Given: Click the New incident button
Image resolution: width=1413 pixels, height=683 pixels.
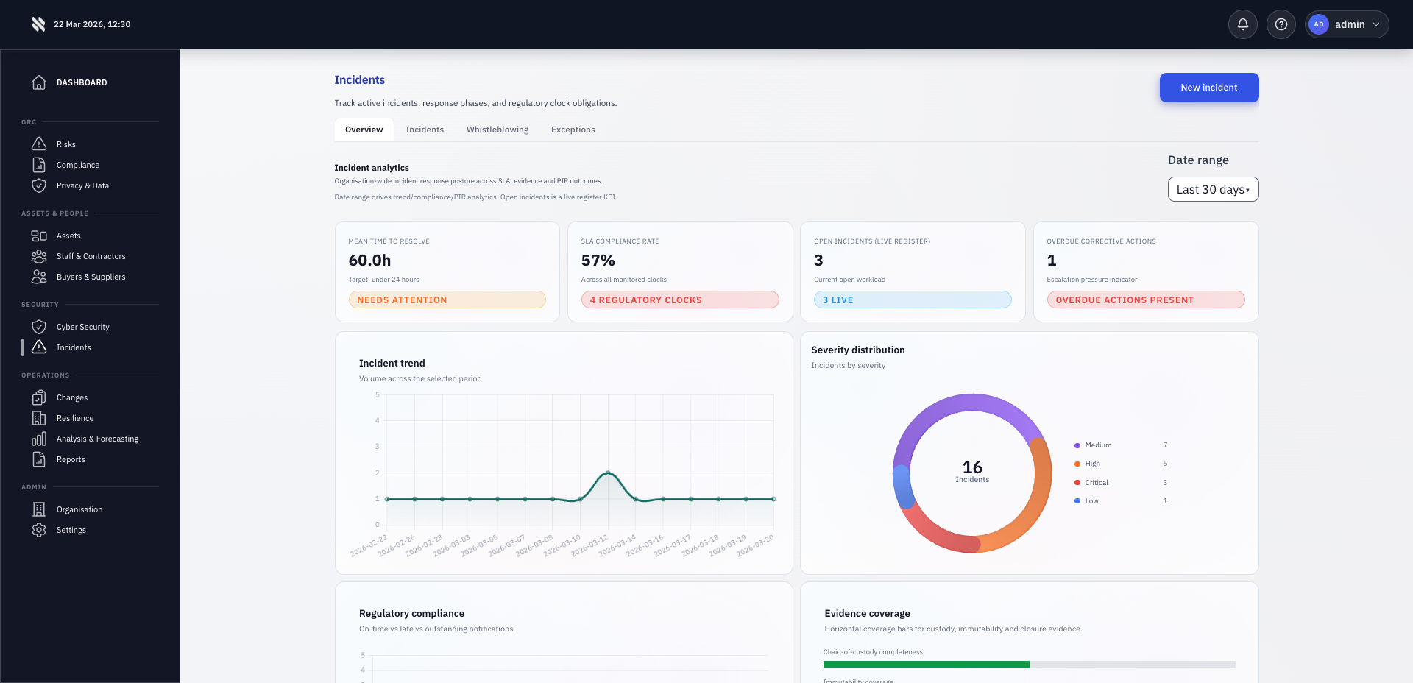Looking at the screenshot, I should (x=1208, y=88).
